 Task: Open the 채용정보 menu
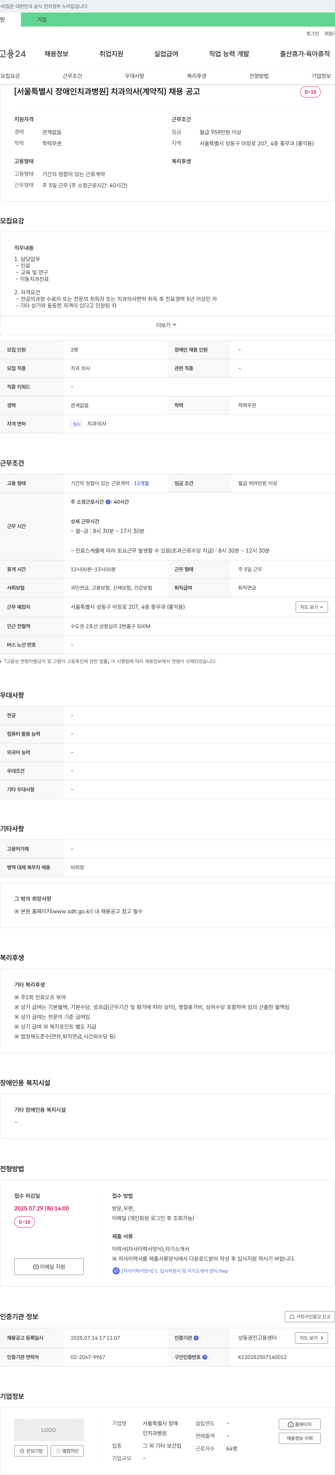(57, 54)
